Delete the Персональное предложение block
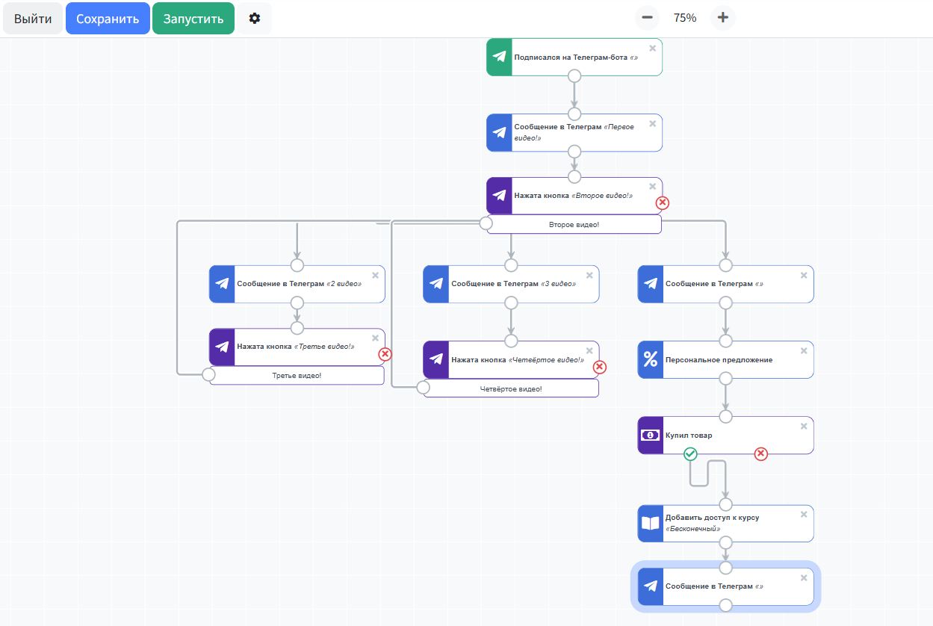The width and height of the screenshot is (933, 626). [804, 351]
